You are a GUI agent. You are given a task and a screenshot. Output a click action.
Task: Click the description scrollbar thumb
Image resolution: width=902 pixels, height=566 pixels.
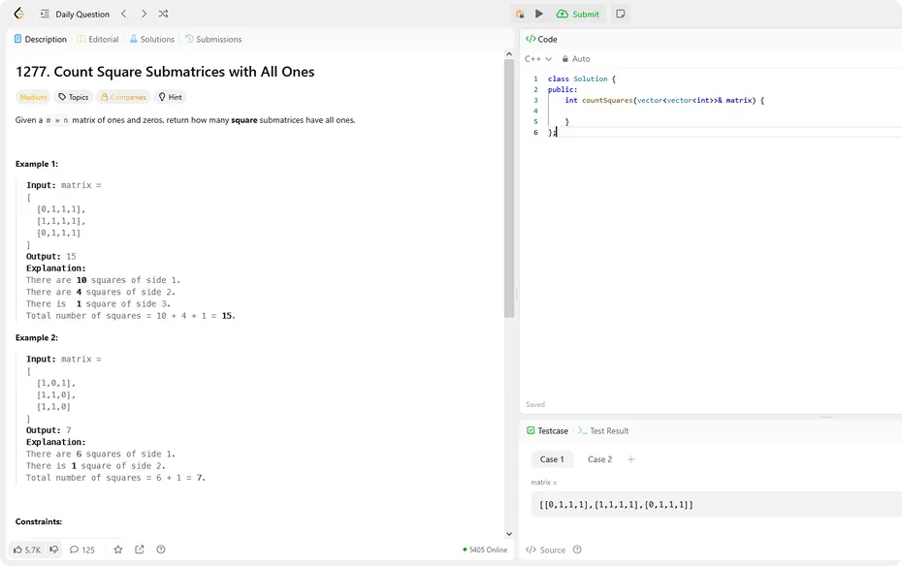click(508, 188)
